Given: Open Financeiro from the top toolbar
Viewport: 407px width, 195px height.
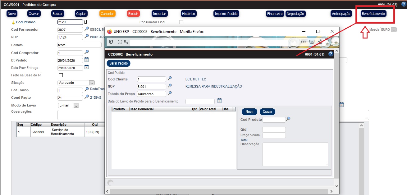Looking at the screenshot, I should (x=275, y=14).
